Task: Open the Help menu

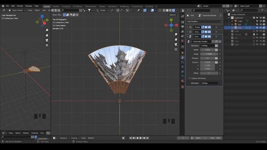Action: [x=36, y=6]
